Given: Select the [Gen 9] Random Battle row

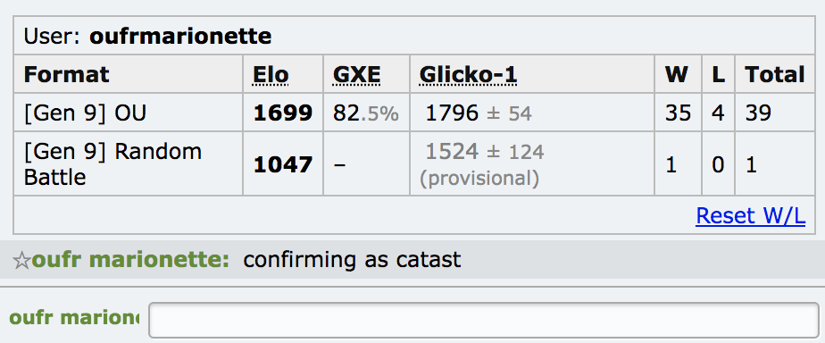Looking at the screenshot, I should pos(413,163).
